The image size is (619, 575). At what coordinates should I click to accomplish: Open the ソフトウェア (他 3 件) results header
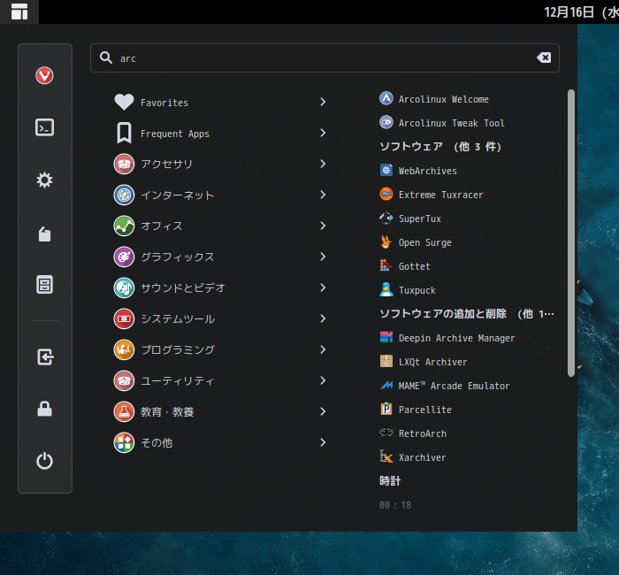440,147
